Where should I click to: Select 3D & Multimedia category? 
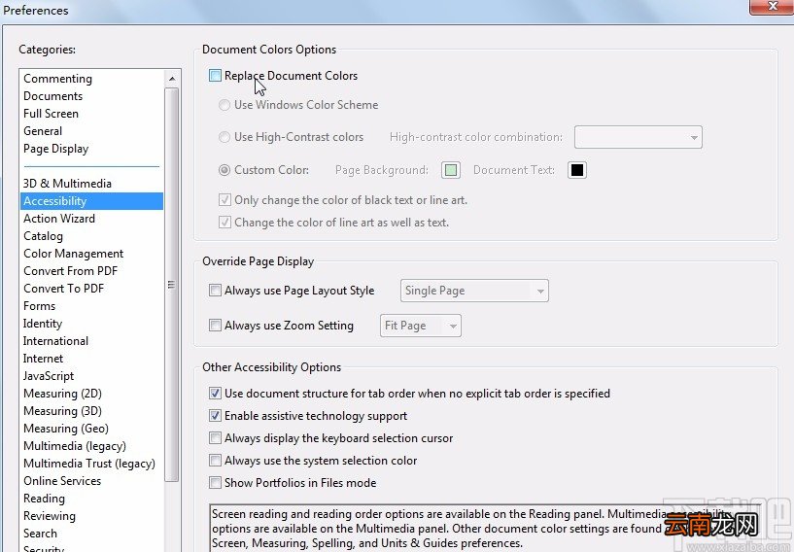click(67, 184)
